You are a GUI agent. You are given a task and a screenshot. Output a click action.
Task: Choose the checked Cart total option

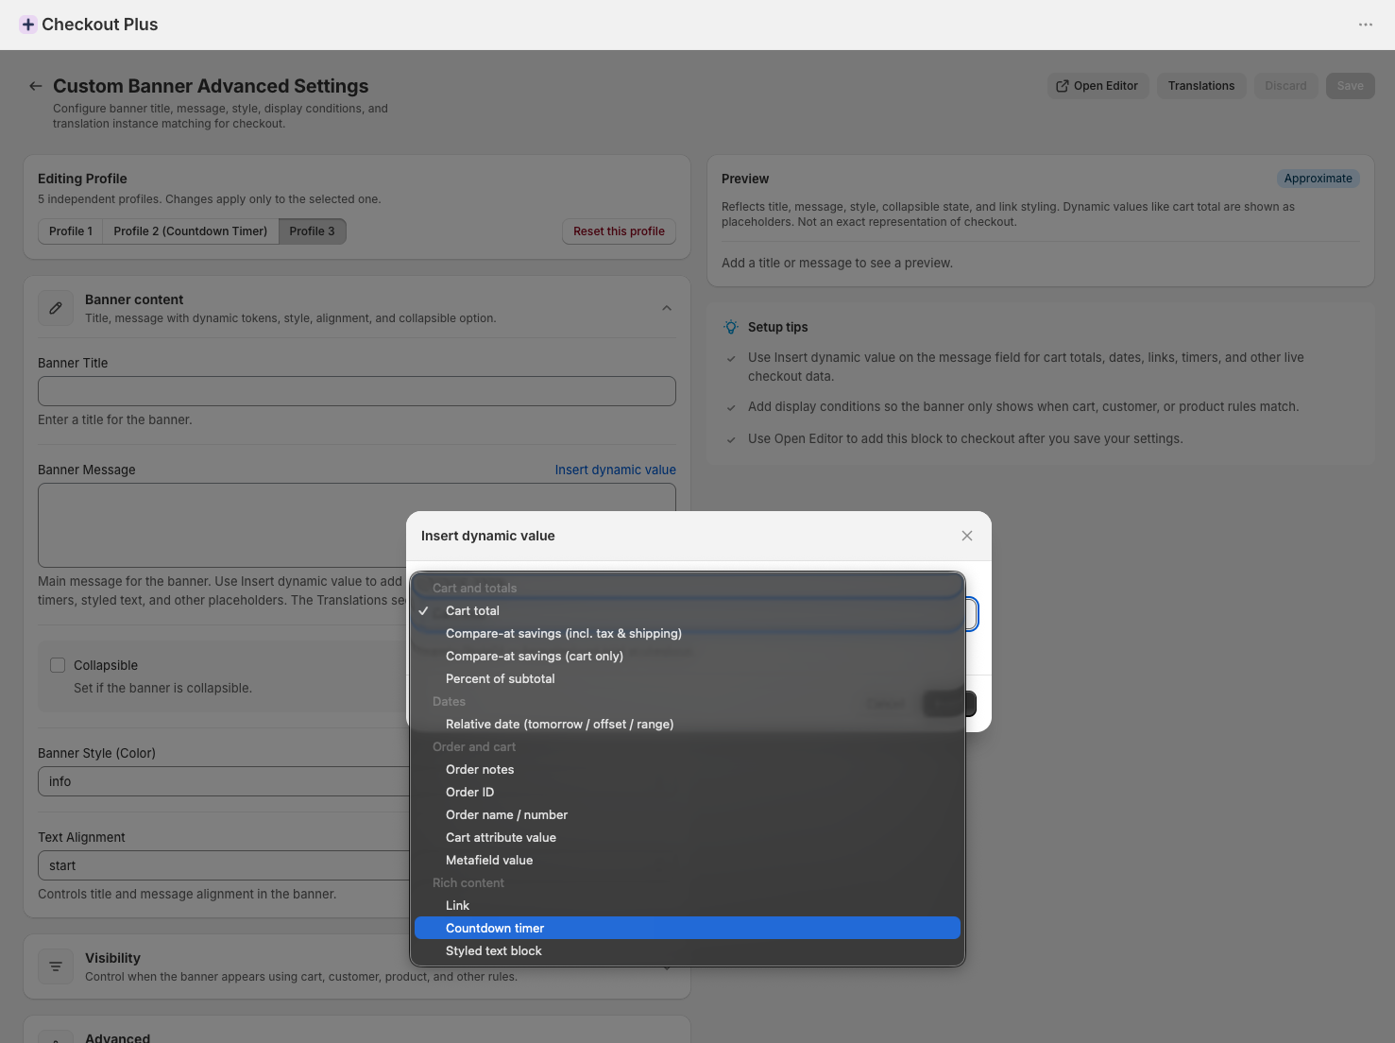(x=688, y=610)
